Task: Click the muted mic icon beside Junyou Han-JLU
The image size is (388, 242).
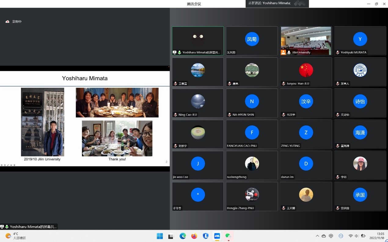Action: tap(284, 84)
